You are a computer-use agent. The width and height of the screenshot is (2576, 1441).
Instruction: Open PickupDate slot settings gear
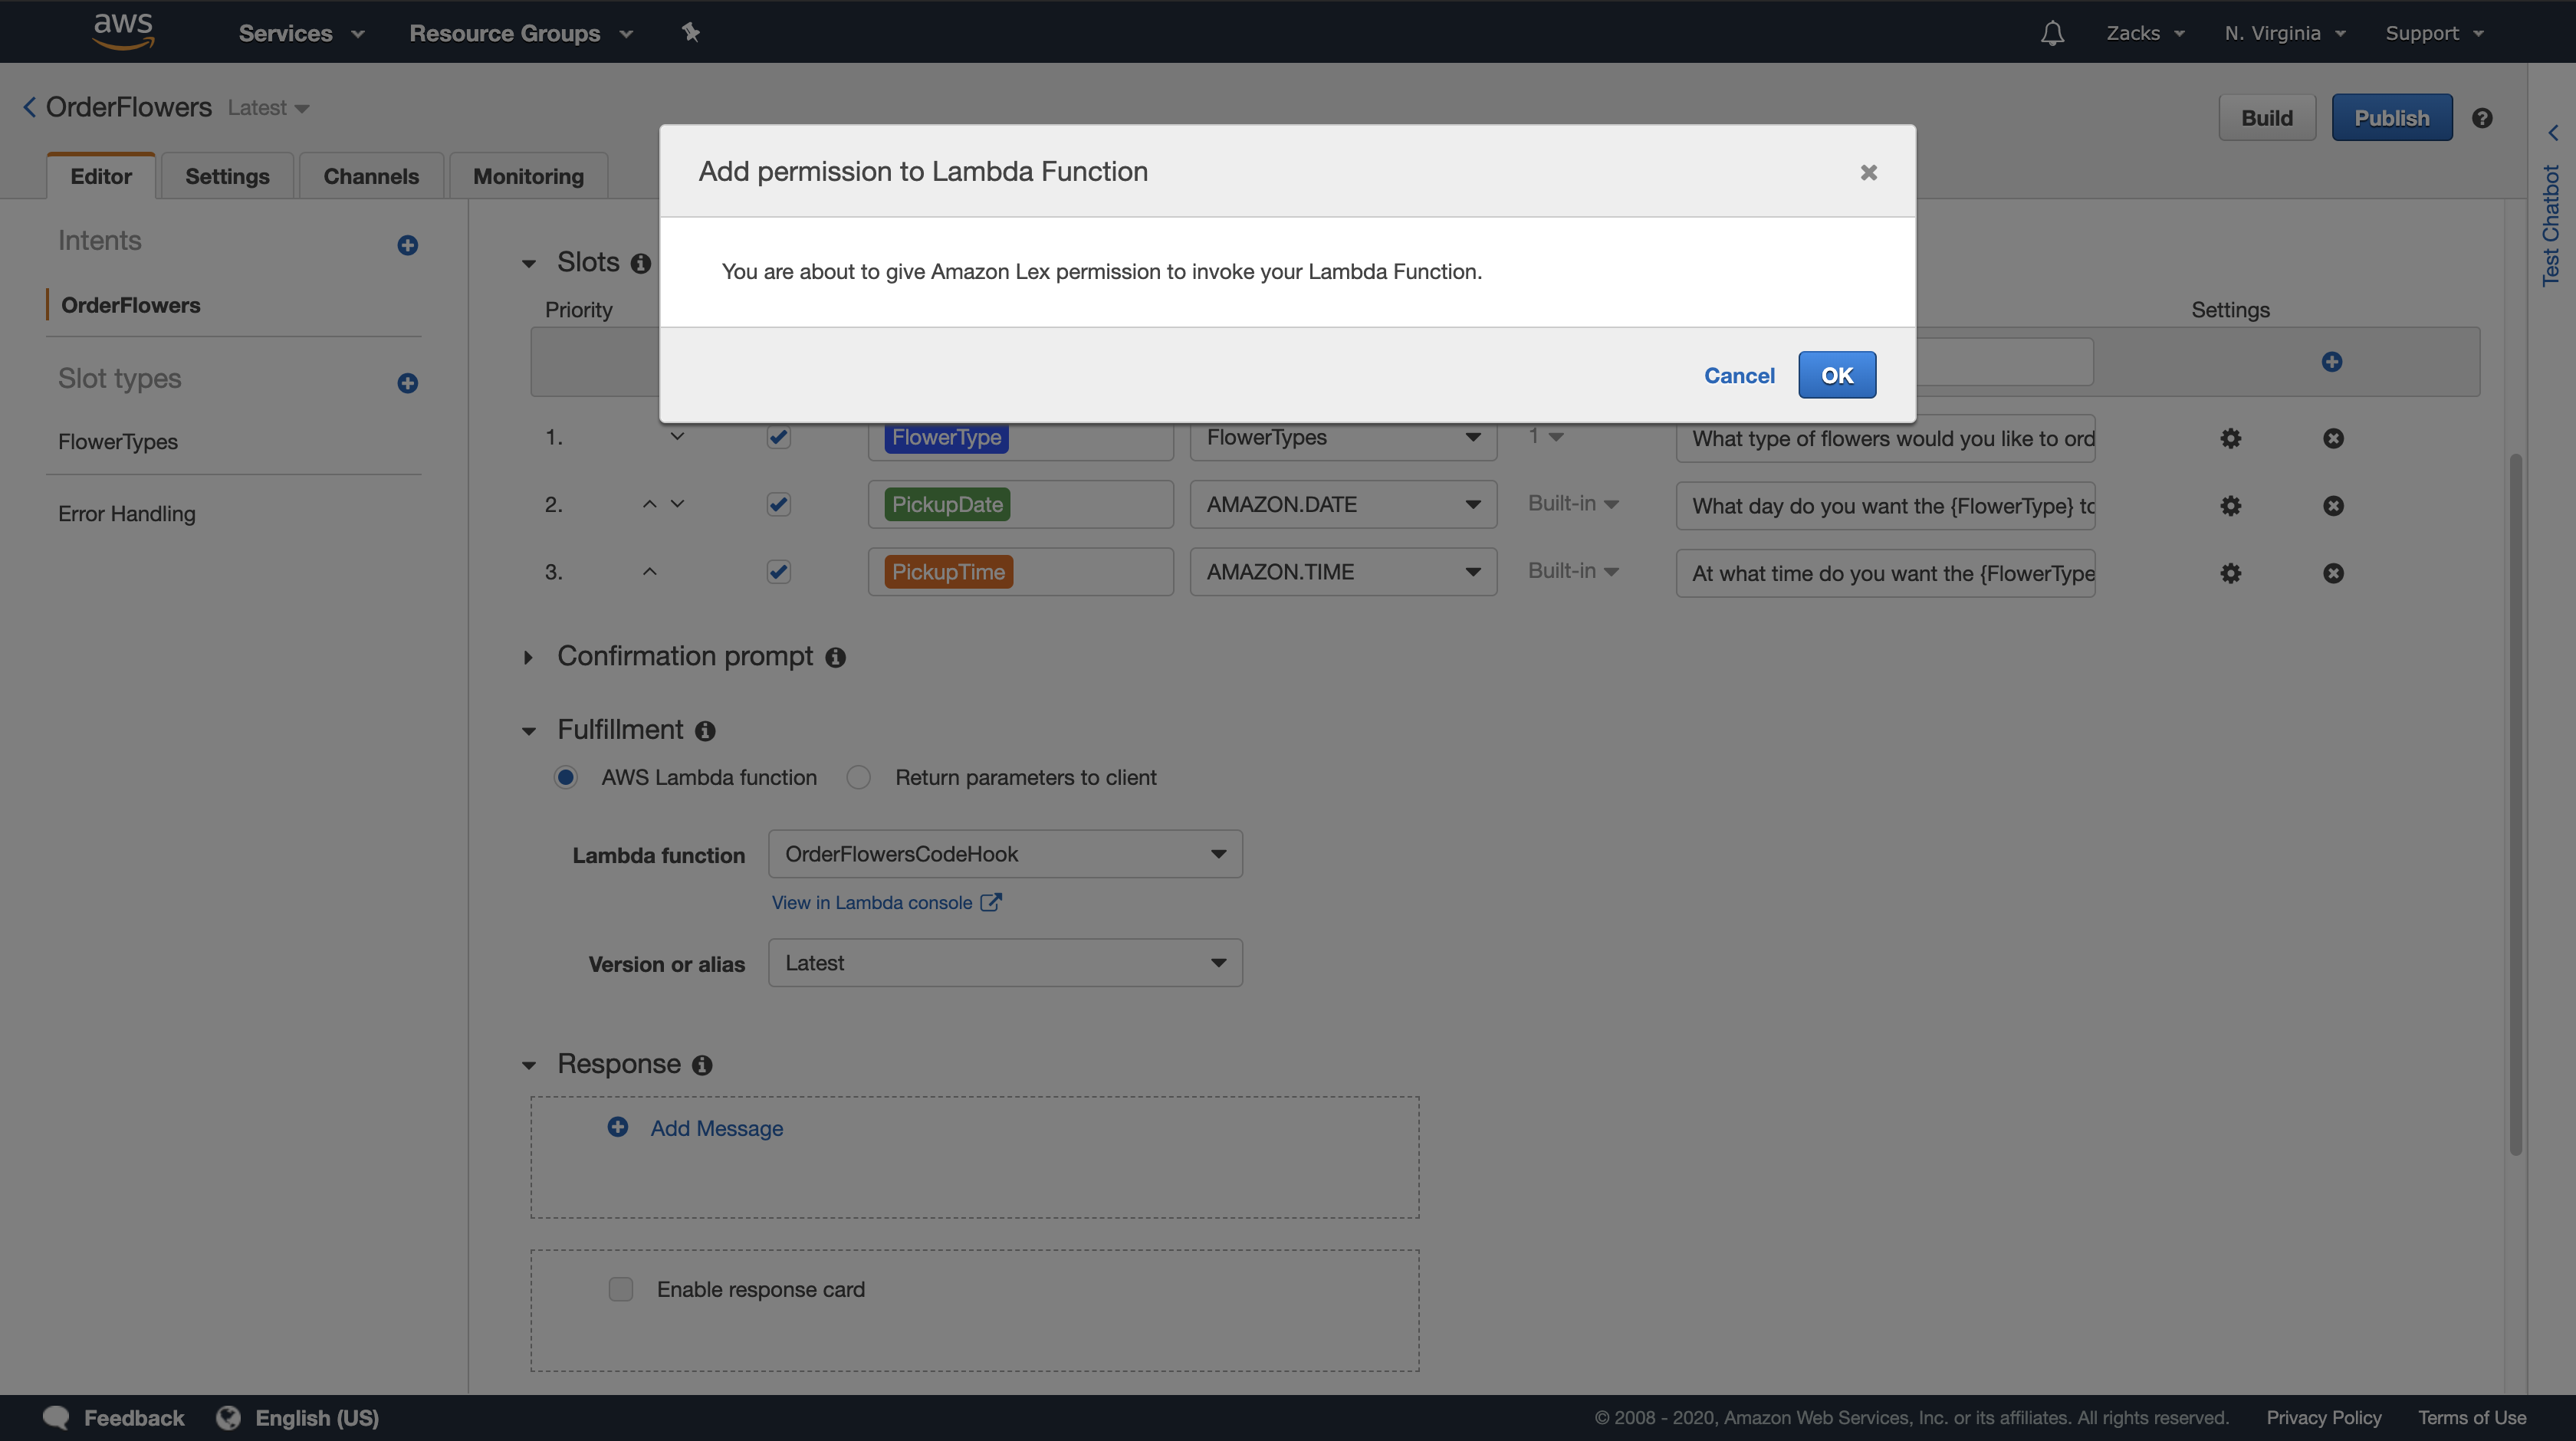pos(2230,506)
